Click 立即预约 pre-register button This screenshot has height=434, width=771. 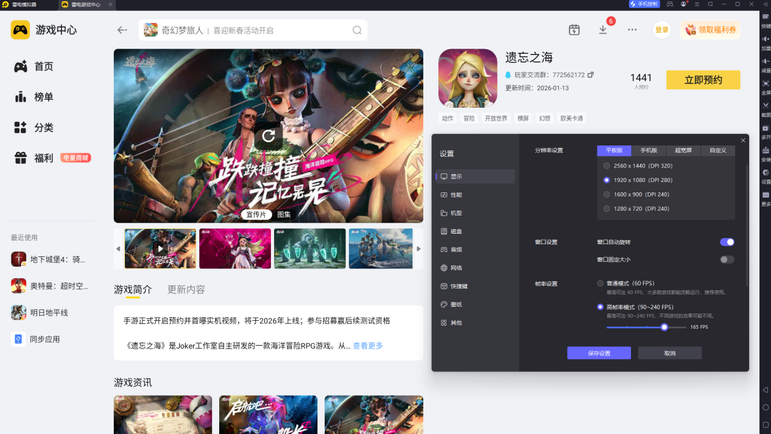[703, 80]
